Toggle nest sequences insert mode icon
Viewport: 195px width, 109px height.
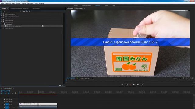[2, 93]
